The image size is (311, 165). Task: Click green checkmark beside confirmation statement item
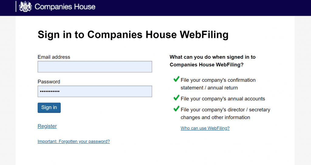pyautogui.click(x=176, y=79)
